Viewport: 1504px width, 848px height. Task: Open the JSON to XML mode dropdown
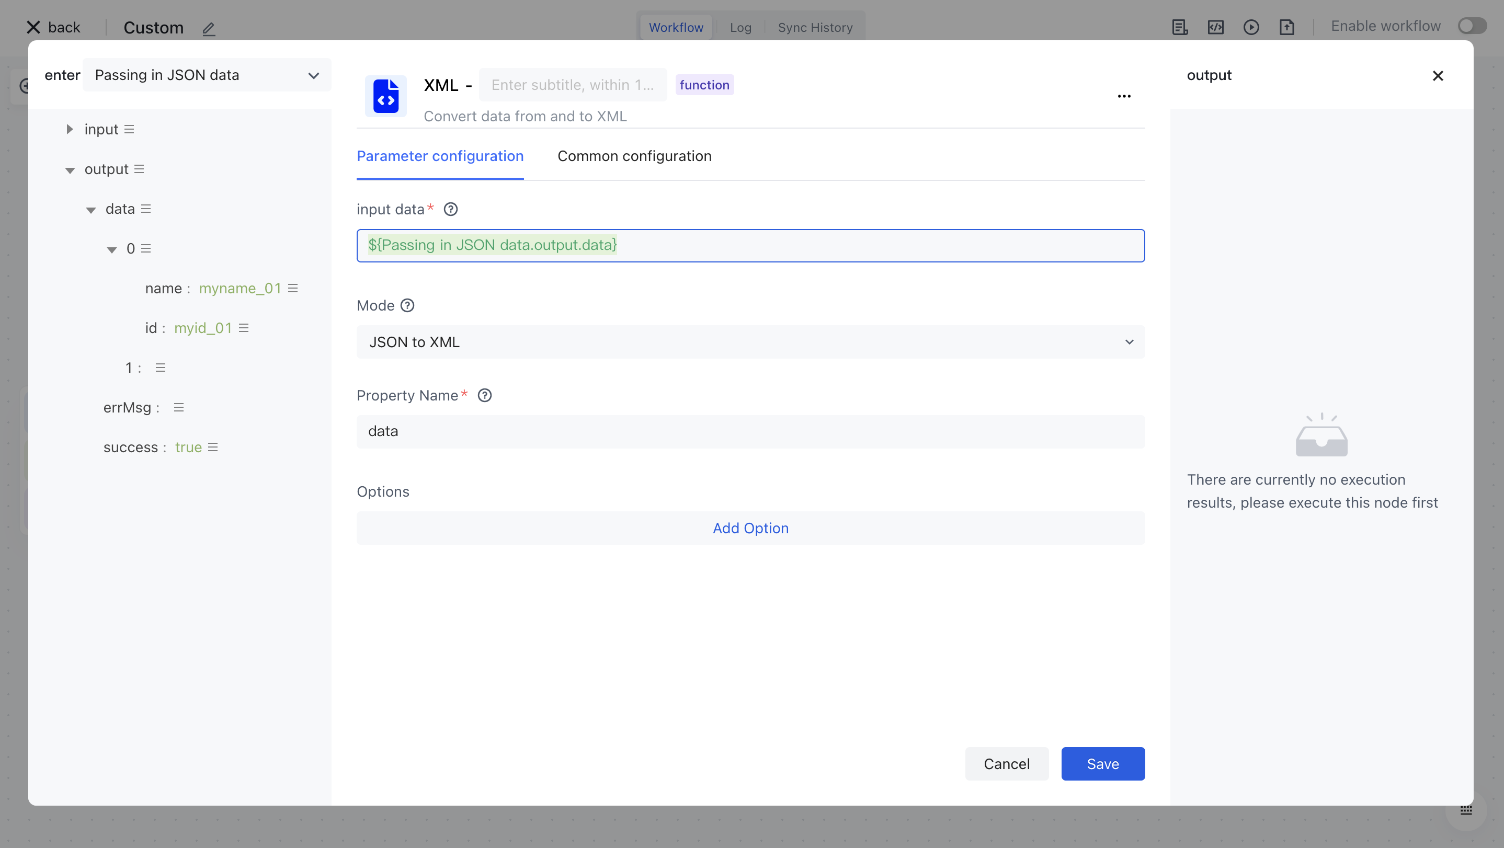pyautogui.click(x=750, y=342)
